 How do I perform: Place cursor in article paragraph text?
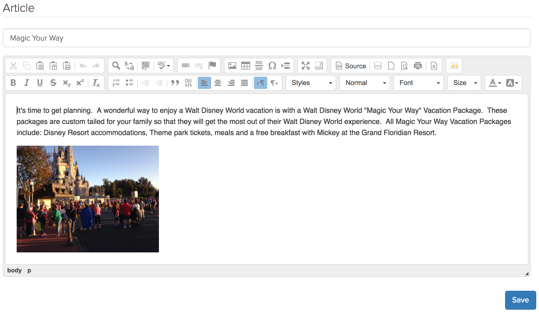click(x=264, y=121)
